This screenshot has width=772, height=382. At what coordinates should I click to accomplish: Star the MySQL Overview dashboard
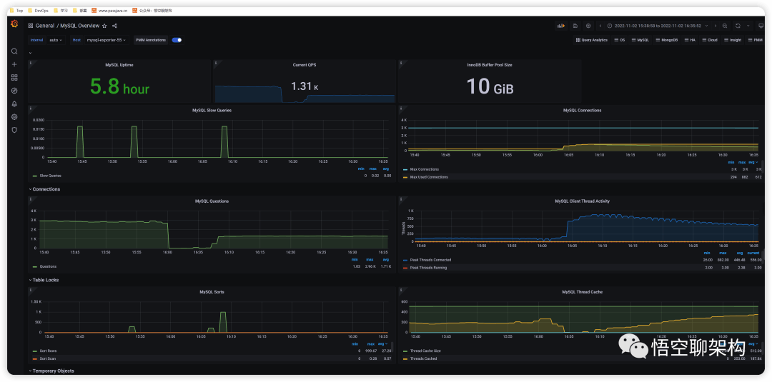click(104, 26)
